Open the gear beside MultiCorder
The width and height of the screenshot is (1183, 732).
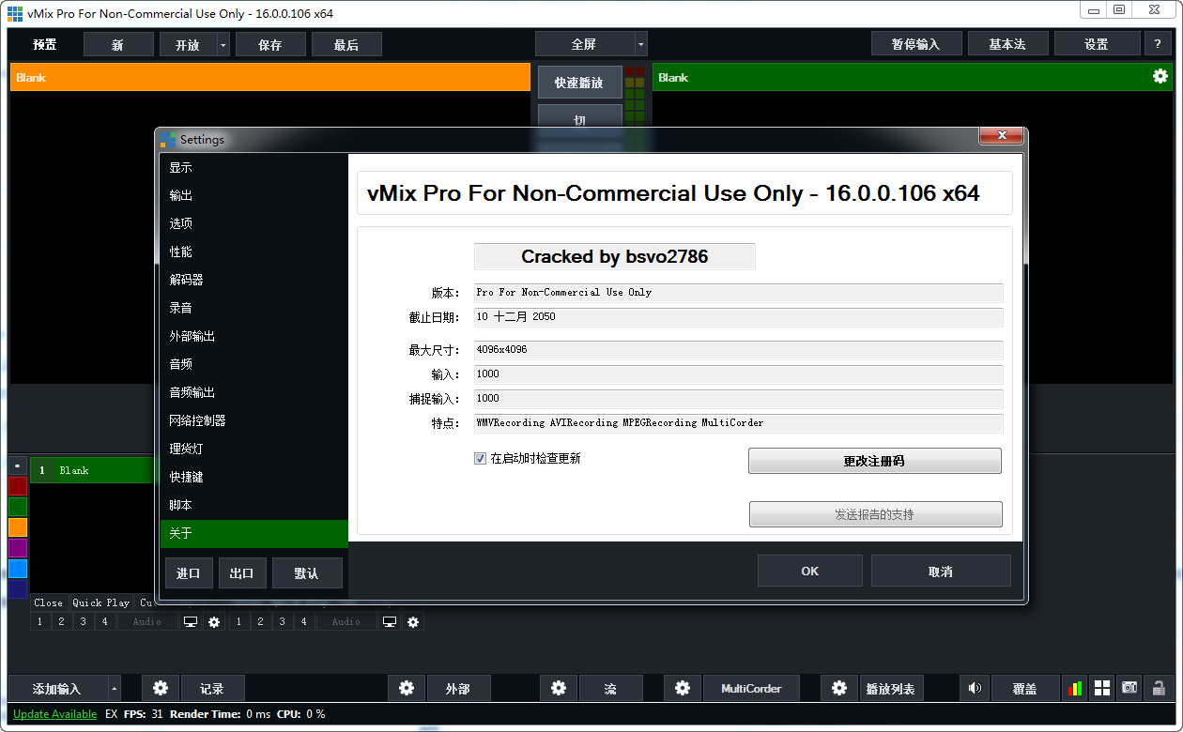click(683, 688)
